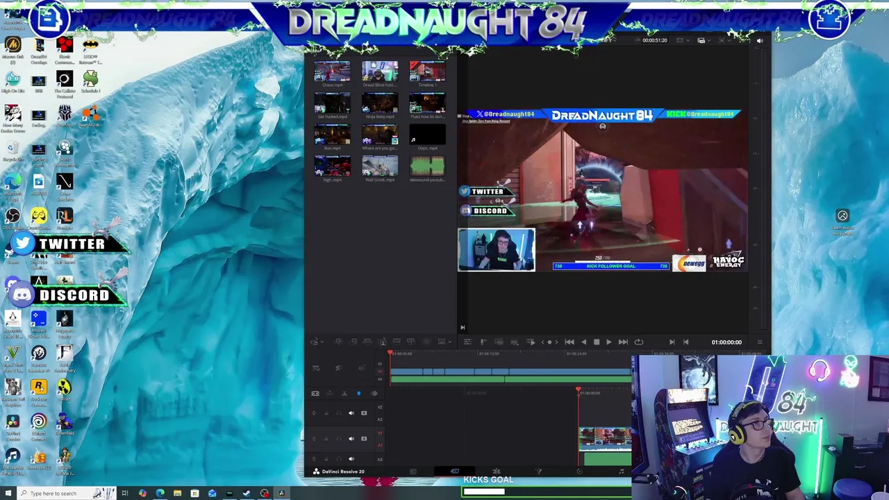Click the voiceover microphone icon

click(x=483, y=342)
